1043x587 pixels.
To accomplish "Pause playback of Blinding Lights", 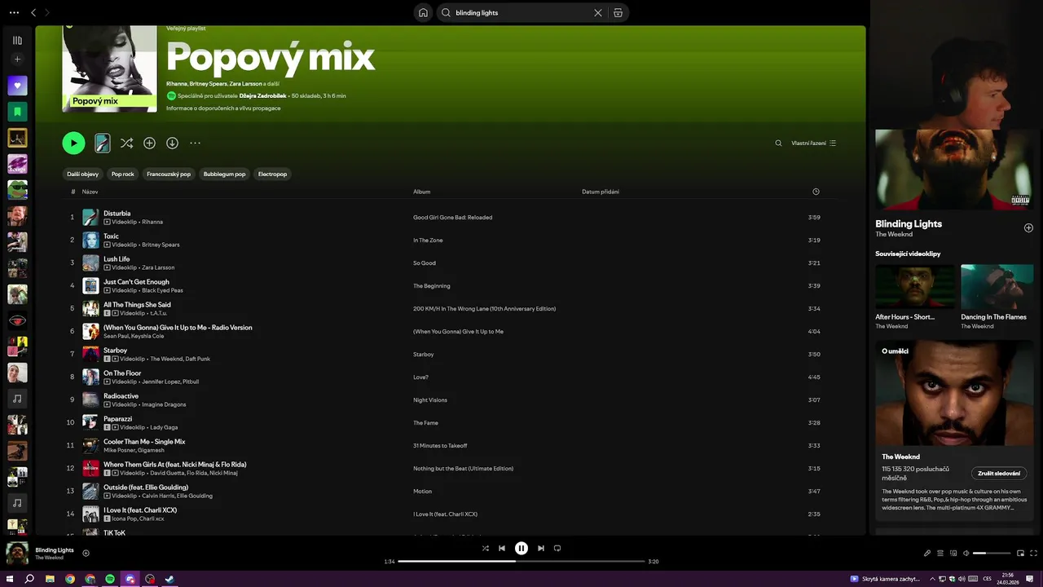I will (x=521, y=549).
